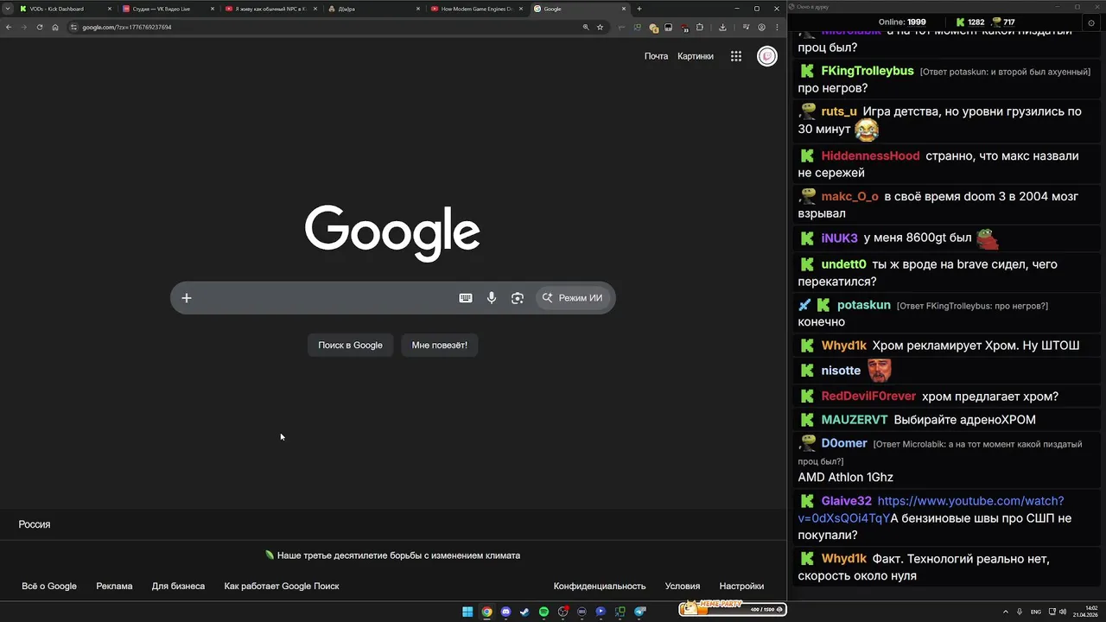
Task: Go back in browser history
Action: [9, 27]
